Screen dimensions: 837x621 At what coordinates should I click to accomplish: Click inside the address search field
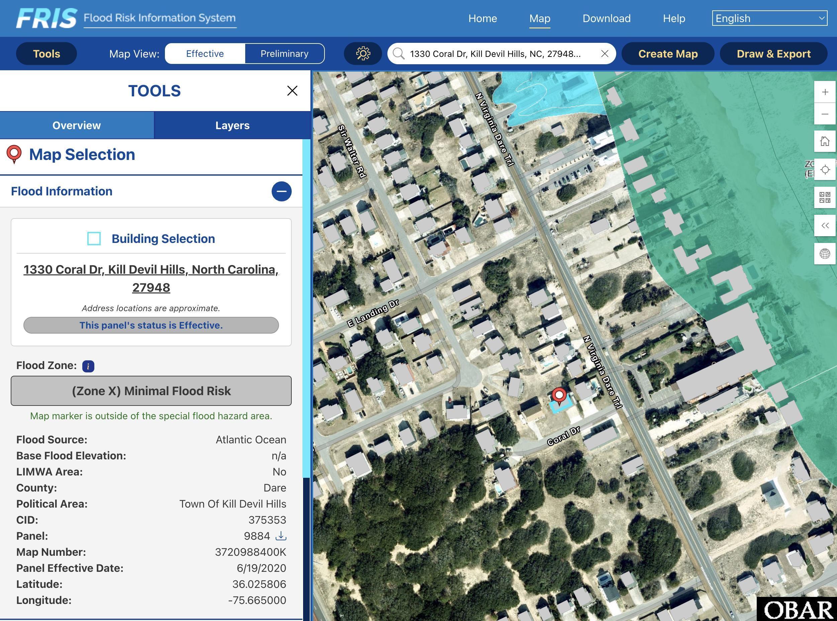tap(501, 54)
